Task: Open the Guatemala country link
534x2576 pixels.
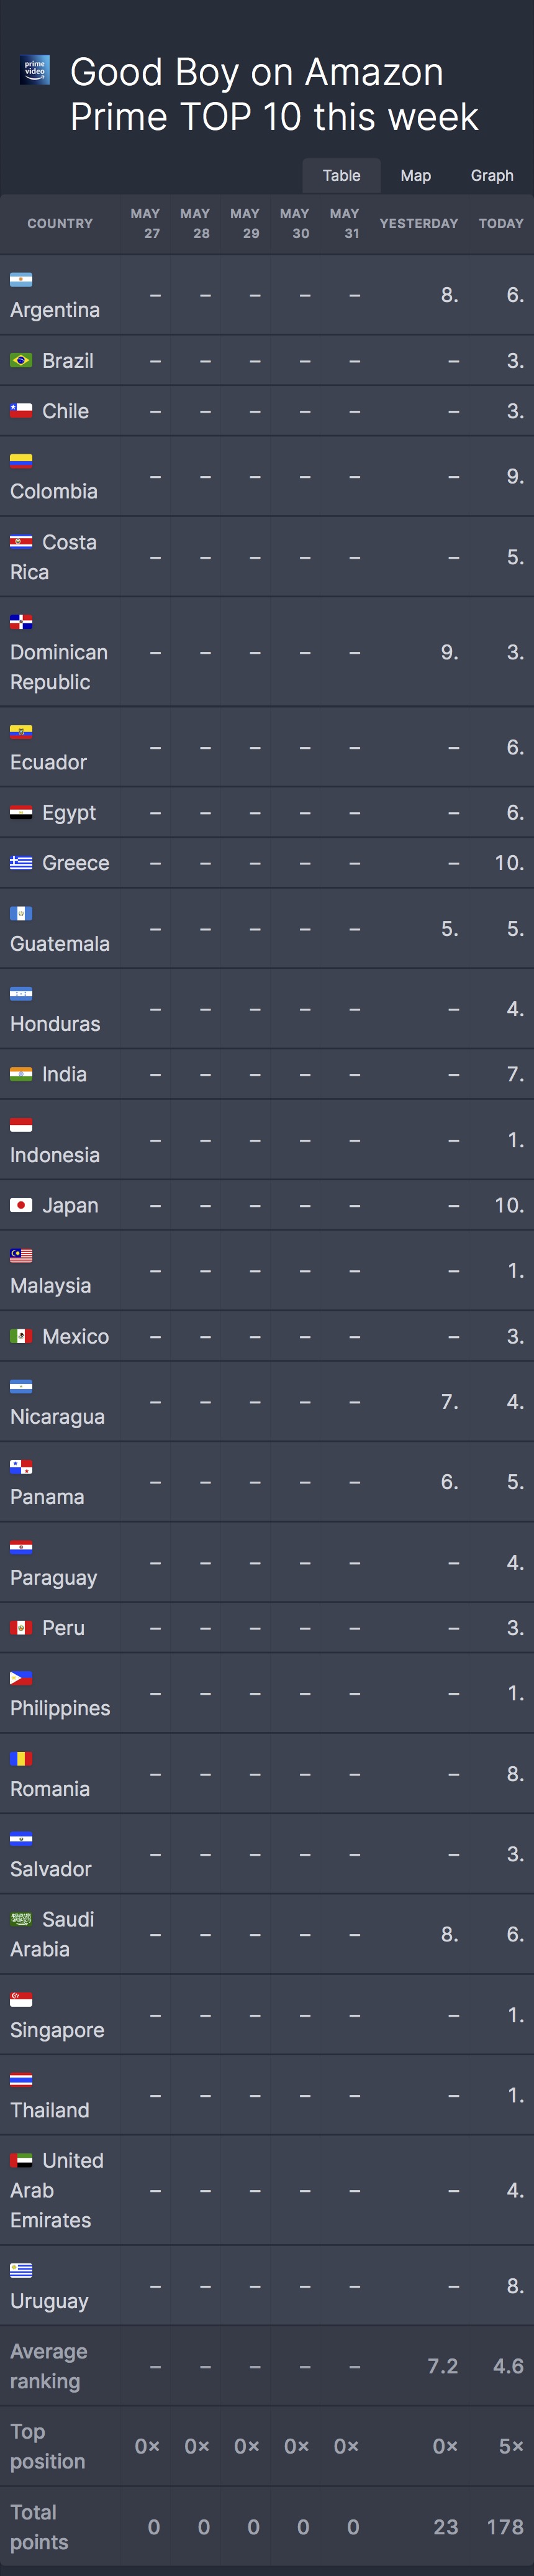Action: click(60, 943)
